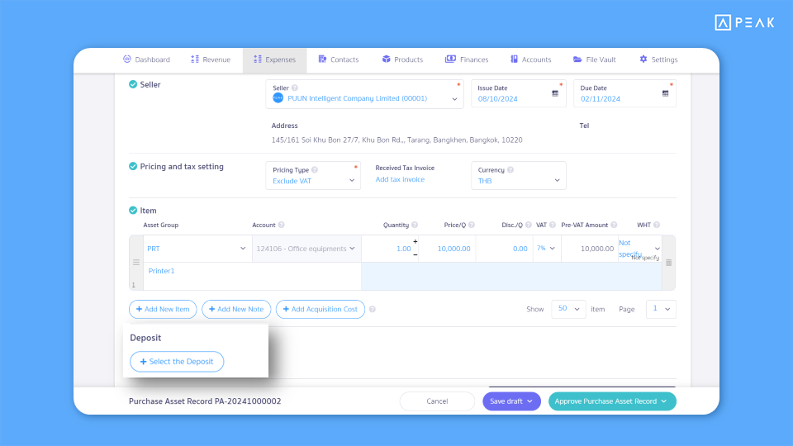Click the Item section check mark
The width and height of the screenshot is (793, 446).
[x=133, y=211]
